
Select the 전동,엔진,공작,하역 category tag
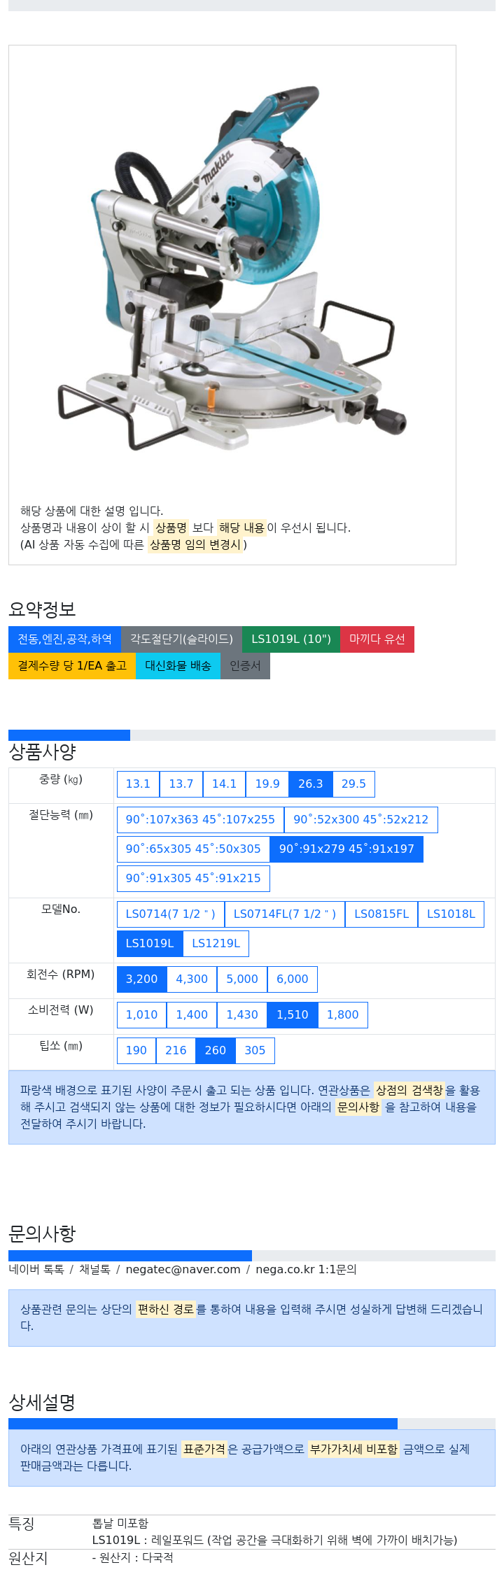(x=64, y=639)
